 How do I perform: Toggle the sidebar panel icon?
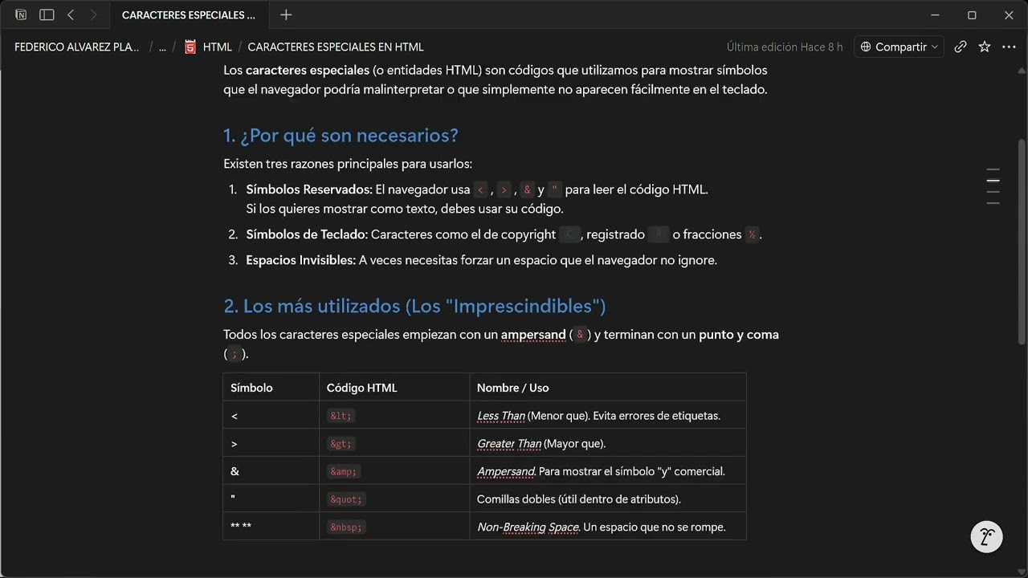pyautogui.click(x=47, y=14)
